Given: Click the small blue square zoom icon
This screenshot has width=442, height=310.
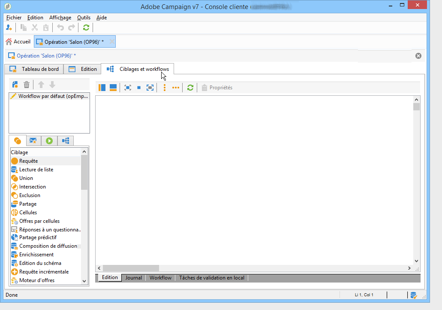Looking at the screenshot, I should coord(139,88).
